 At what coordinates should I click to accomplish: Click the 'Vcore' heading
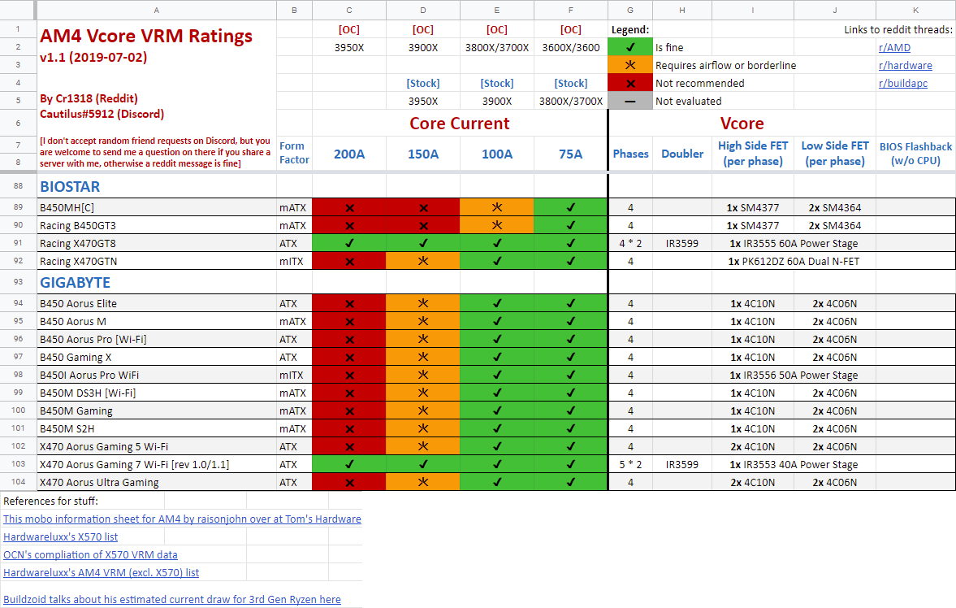click(x=742, y=124)
